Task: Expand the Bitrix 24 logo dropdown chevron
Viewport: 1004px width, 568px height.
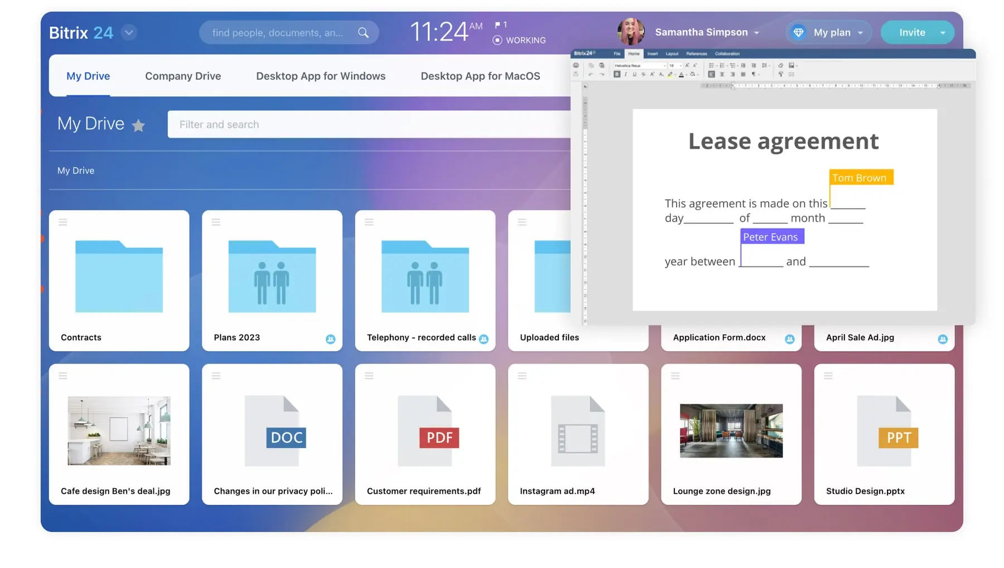Action: 129,32
